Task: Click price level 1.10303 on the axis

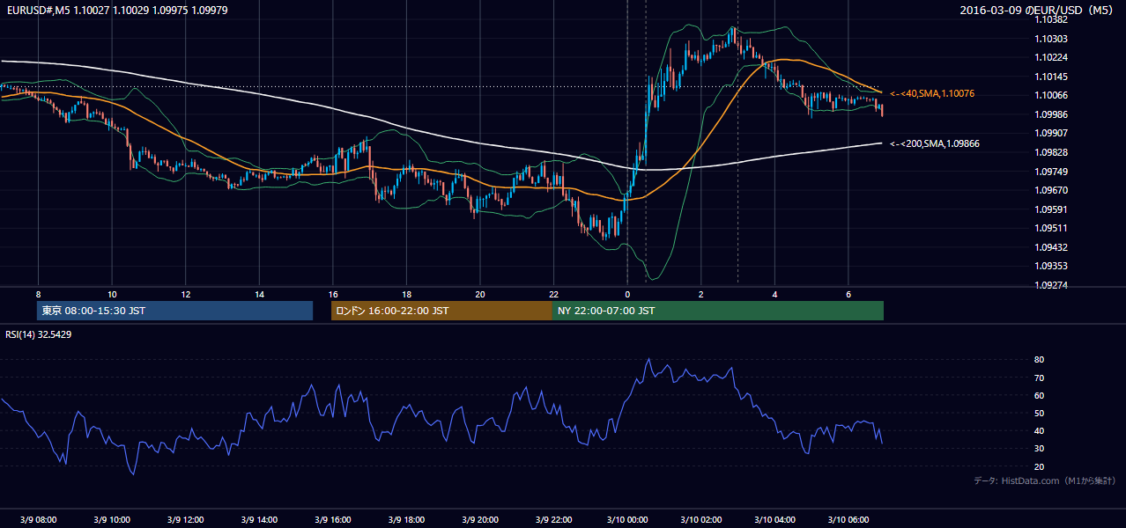Action: [1052, 39]
